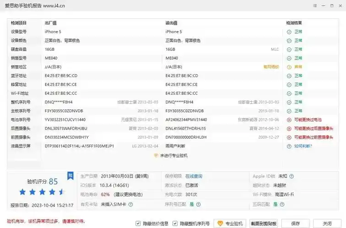Toggle the 隐藏估价信息 checkbox
This screenshot has width=346, height=228.
pos(138,223)
